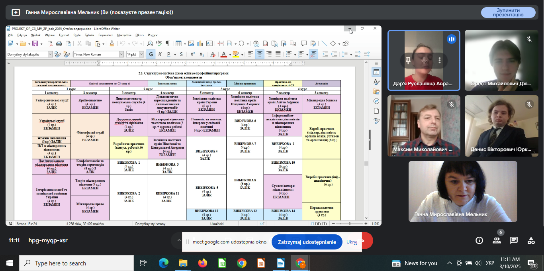Show the participants list in Meet

[x=497, y=240]
